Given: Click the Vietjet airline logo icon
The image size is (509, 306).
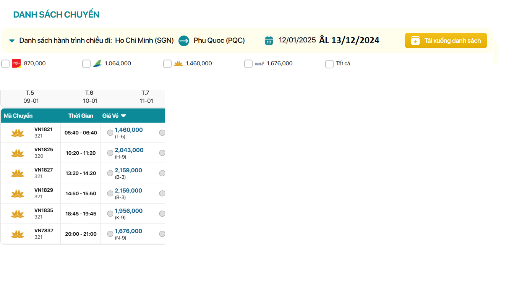Looking at the screenshot, I should point(16,63).
